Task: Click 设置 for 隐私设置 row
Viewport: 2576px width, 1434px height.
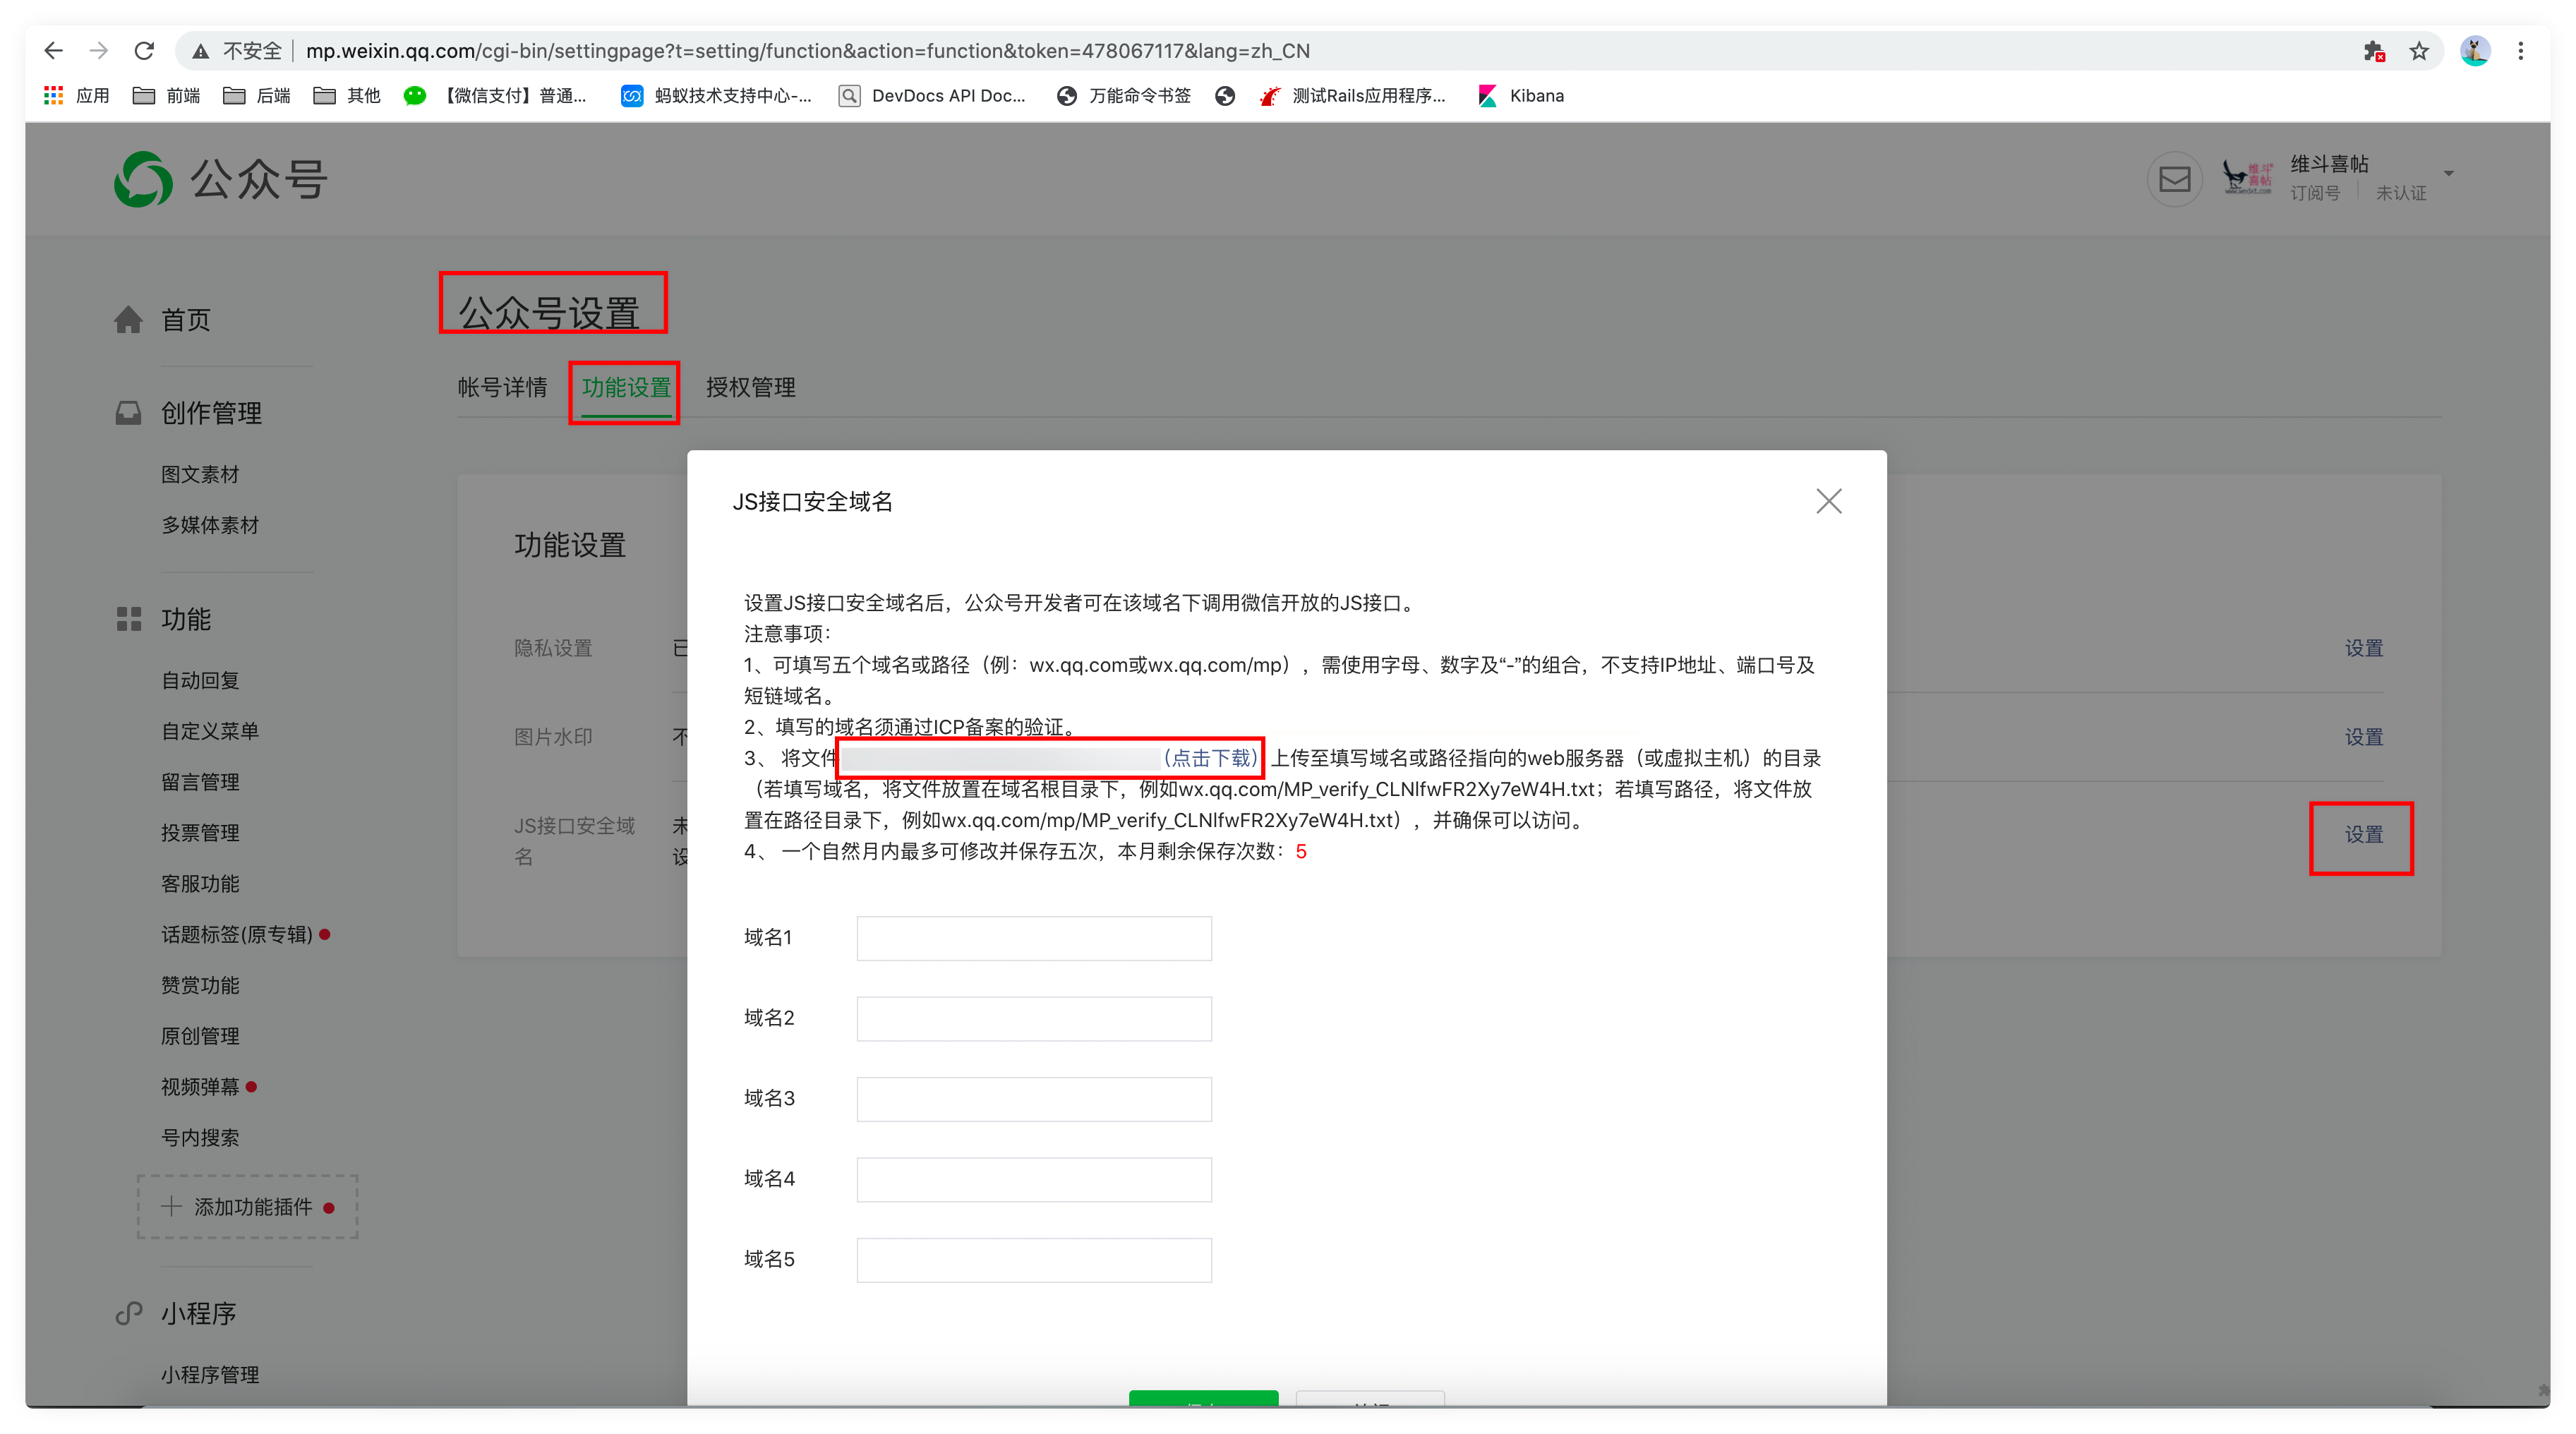Action: tap(2364, 648)
